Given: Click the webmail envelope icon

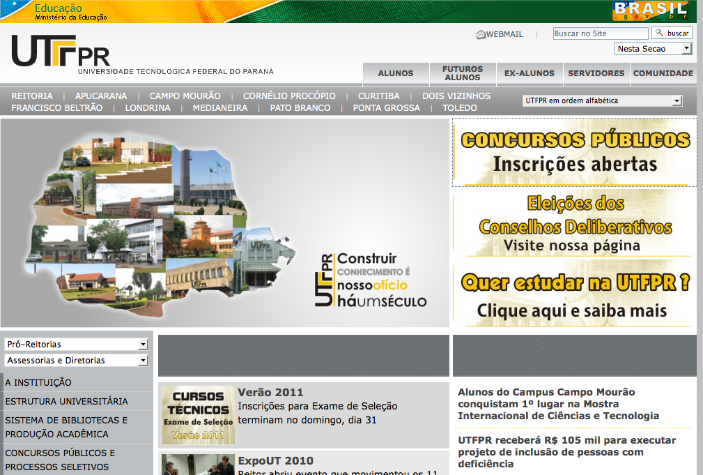Looking at the screenshot, I should [x=481, y=35].
